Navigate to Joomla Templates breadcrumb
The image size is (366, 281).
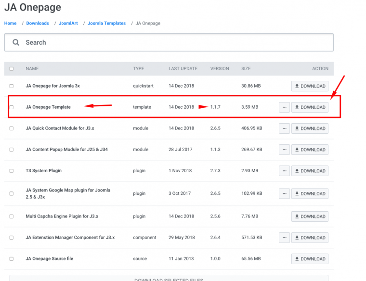tap(106, 23)
